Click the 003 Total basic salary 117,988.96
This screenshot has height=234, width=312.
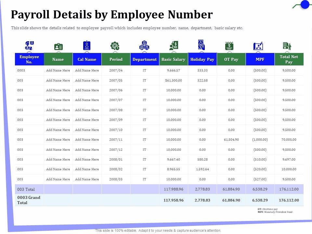point(174,189)
